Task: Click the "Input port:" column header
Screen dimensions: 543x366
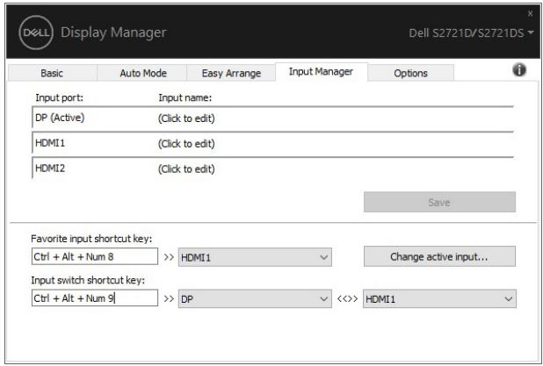Action: 59,98
